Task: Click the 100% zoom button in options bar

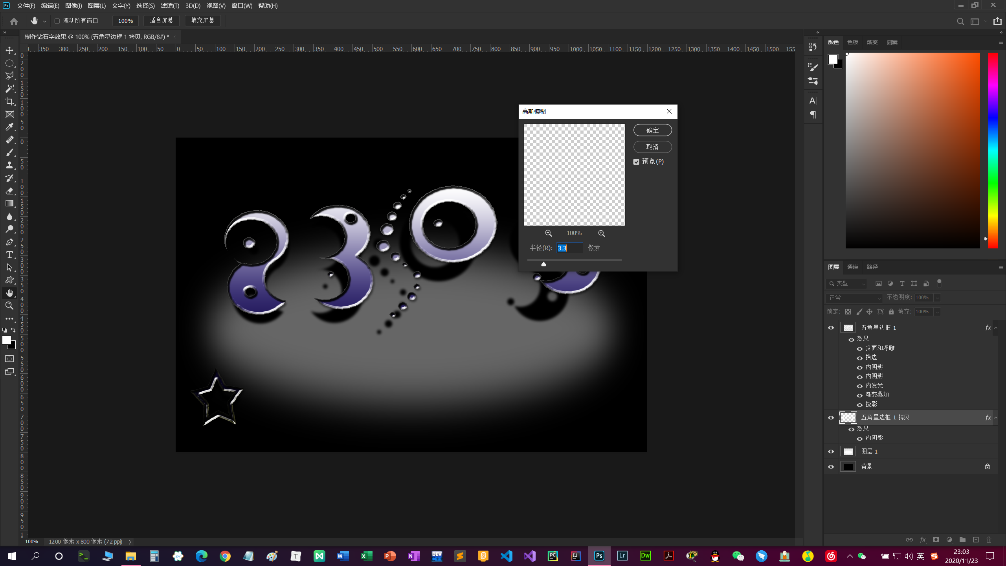Action: tap(126, 21)
